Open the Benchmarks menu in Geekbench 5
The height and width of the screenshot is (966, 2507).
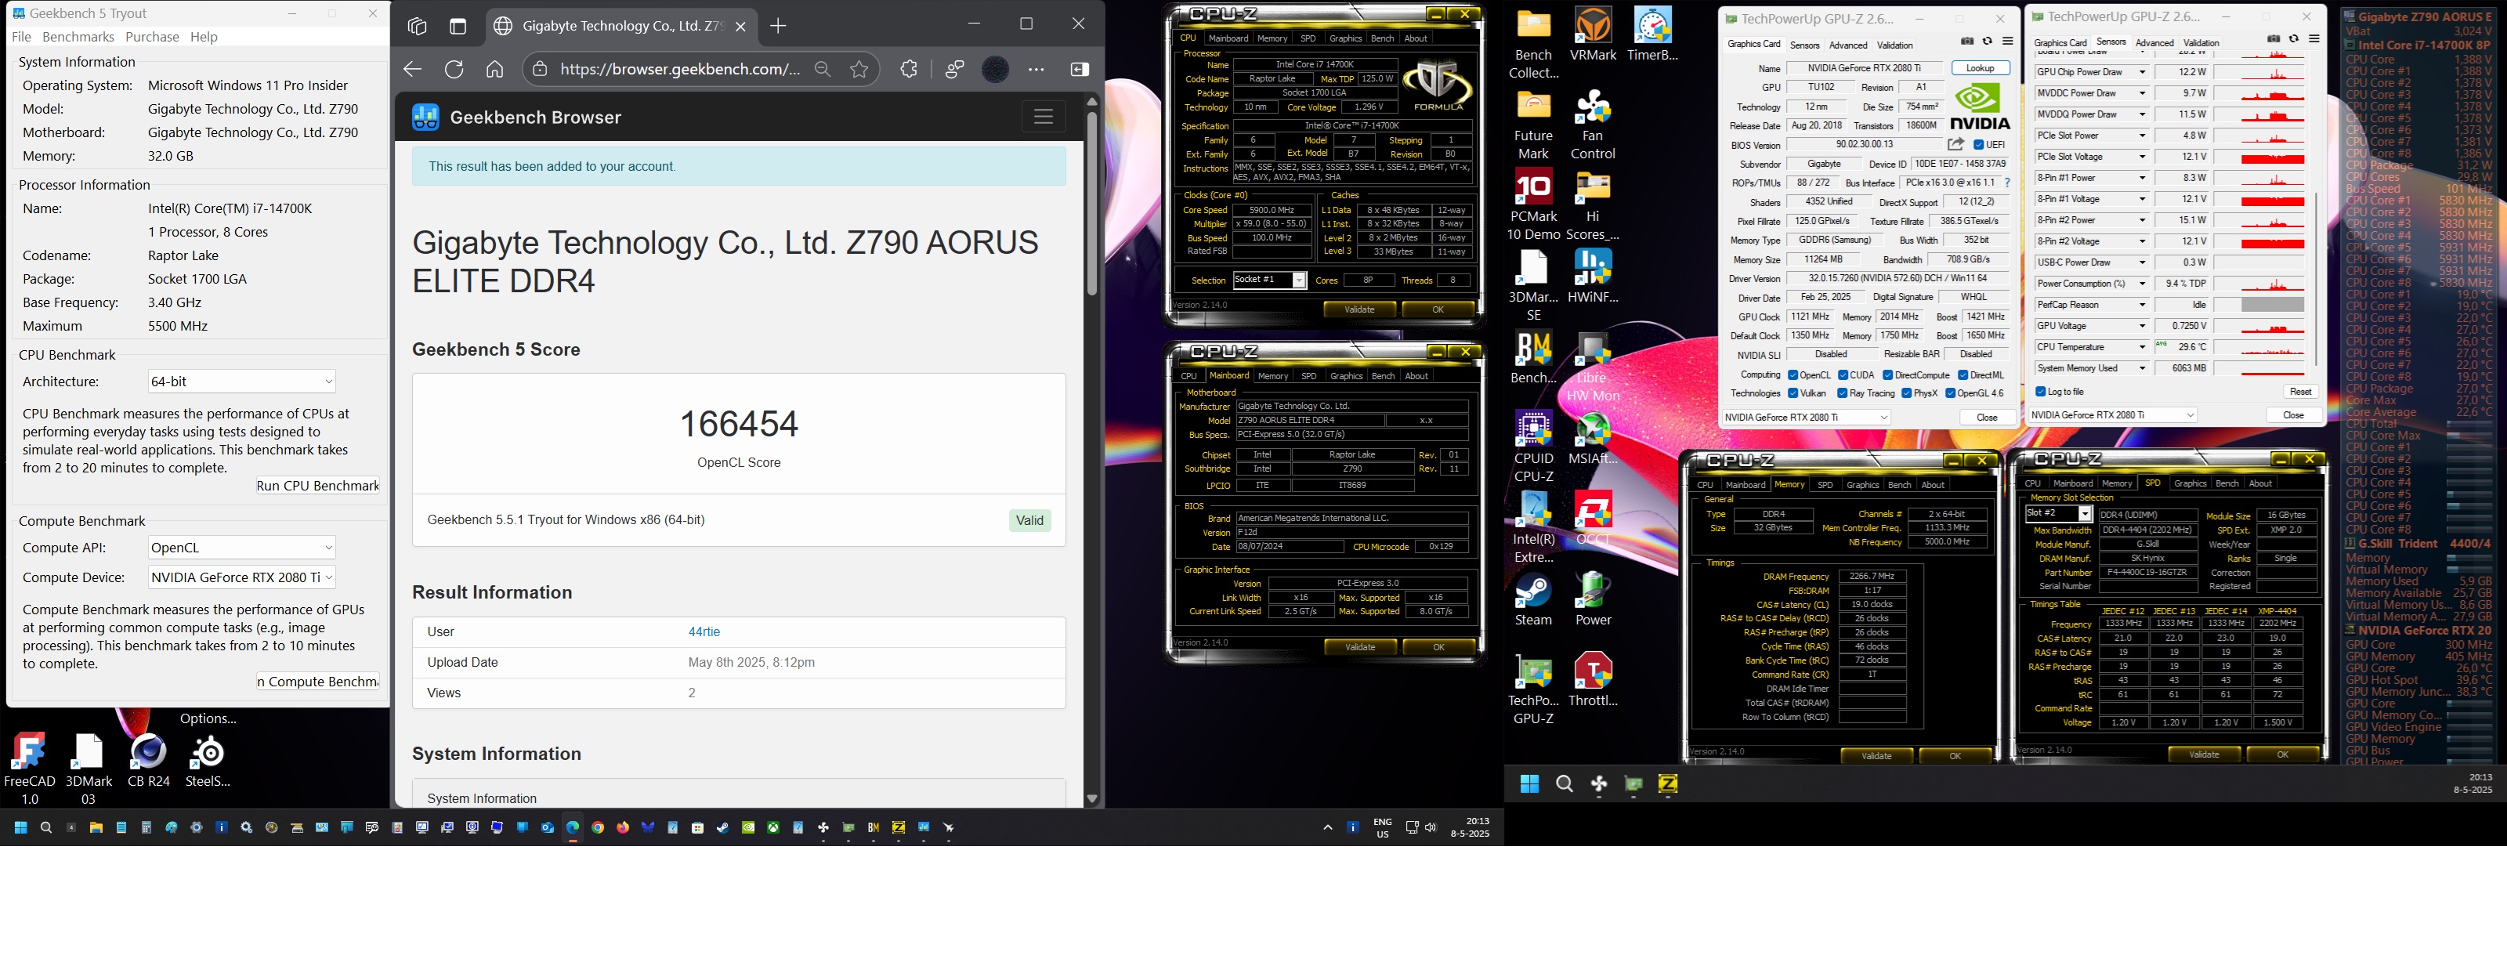[x=78, y=37]
